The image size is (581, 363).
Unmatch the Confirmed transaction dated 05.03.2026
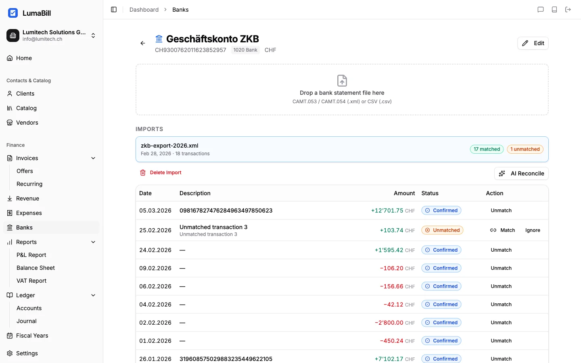[501, 210]
